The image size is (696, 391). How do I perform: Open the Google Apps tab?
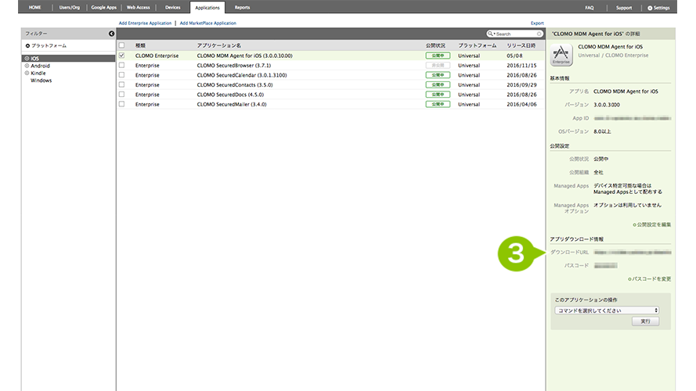click(x=104, y=8)
